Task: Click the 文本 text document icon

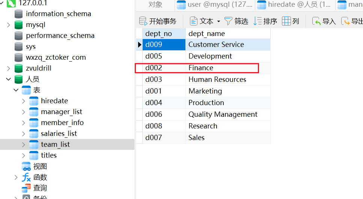Action: click(194, 21)
